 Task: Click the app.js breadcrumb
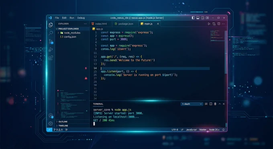tap(98, 29)
